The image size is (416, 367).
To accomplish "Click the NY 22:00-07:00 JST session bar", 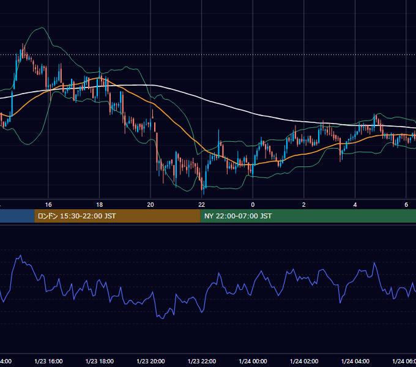I will coord(308,216).
